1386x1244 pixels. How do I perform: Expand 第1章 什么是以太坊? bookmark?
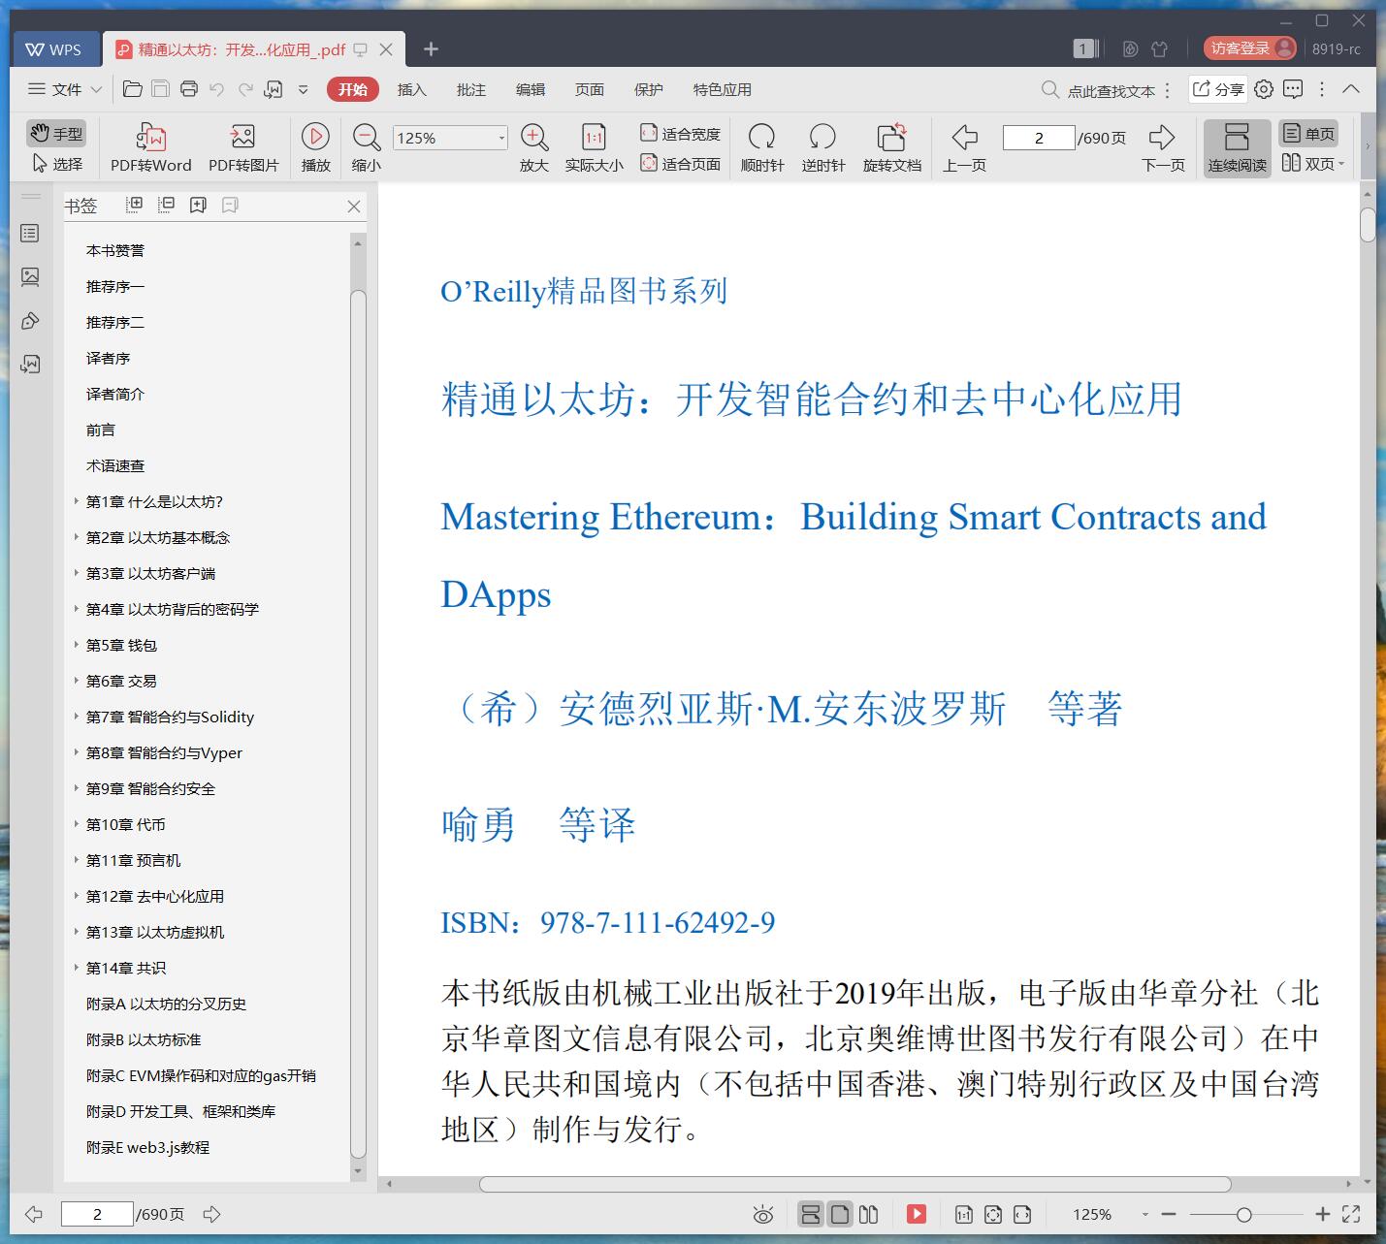[77, 501]
